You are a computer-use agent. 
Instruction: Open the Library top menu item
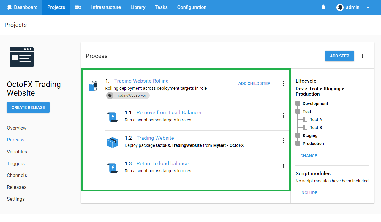(x=138, y=7)
